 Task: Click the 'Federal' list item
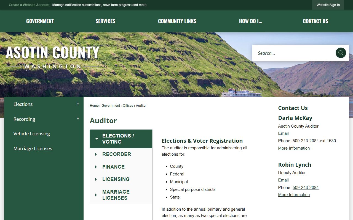177,174
